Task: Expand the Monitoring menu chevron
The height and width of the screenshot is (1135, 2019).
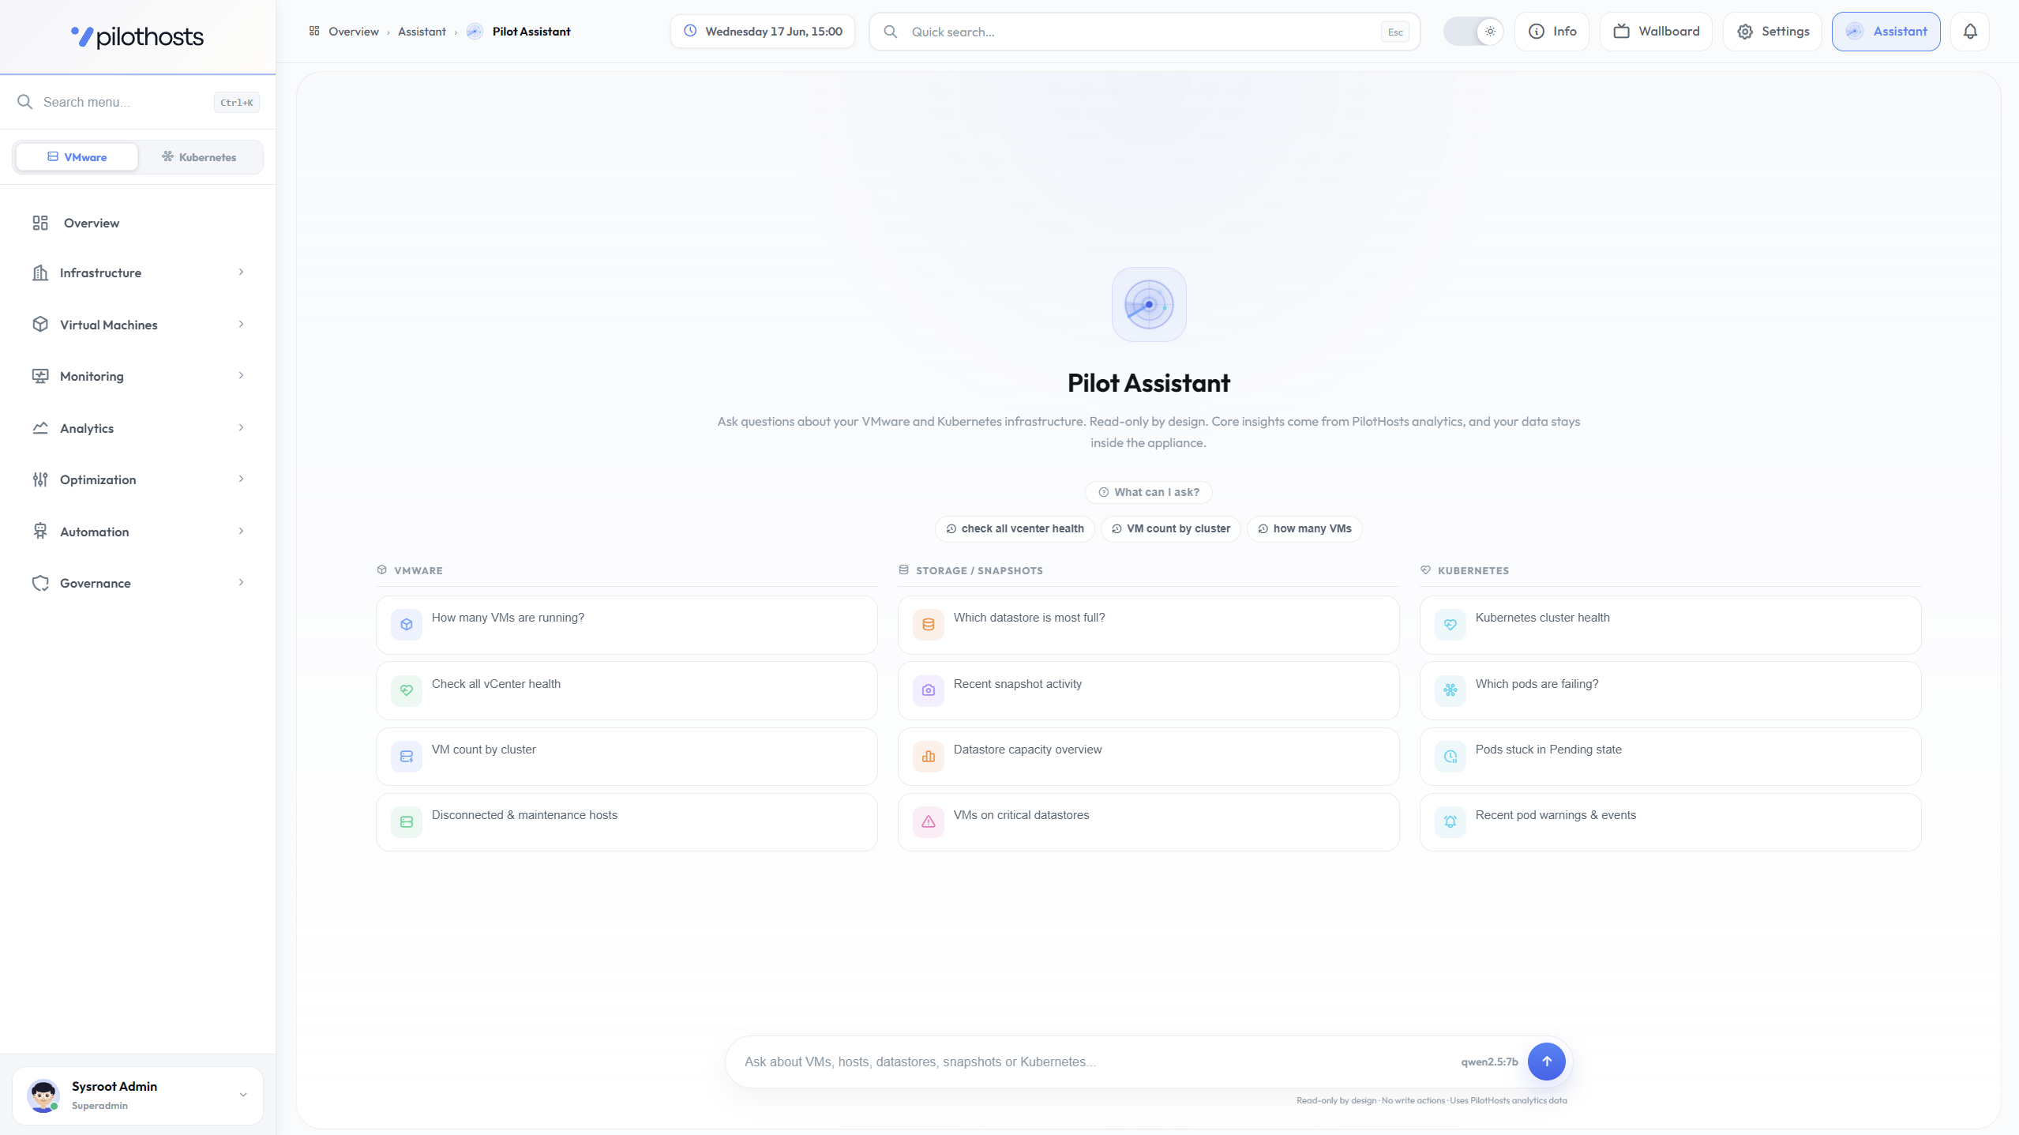Action: [241, 376]
